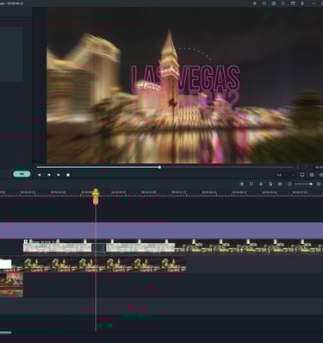323x343 pixels.
Task: Click the marker shield icon above timeline
Action: [x=252, y=184]
